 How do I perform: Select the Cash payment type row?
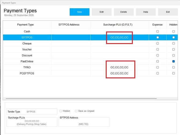pos(90,31)
